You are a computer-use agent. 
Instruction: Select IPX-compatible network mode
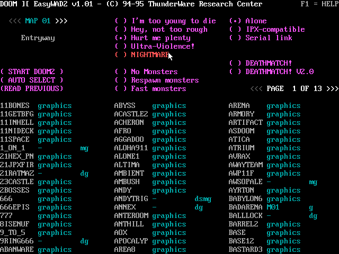coord(267,30)
